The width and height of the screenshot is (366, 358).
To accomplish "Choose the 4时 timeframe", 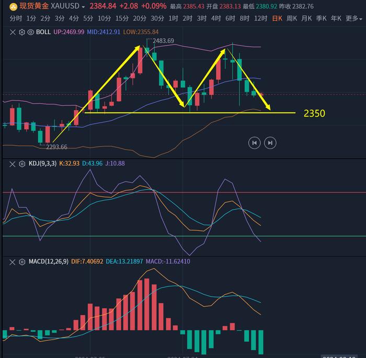I will click(x=215, y=18).
